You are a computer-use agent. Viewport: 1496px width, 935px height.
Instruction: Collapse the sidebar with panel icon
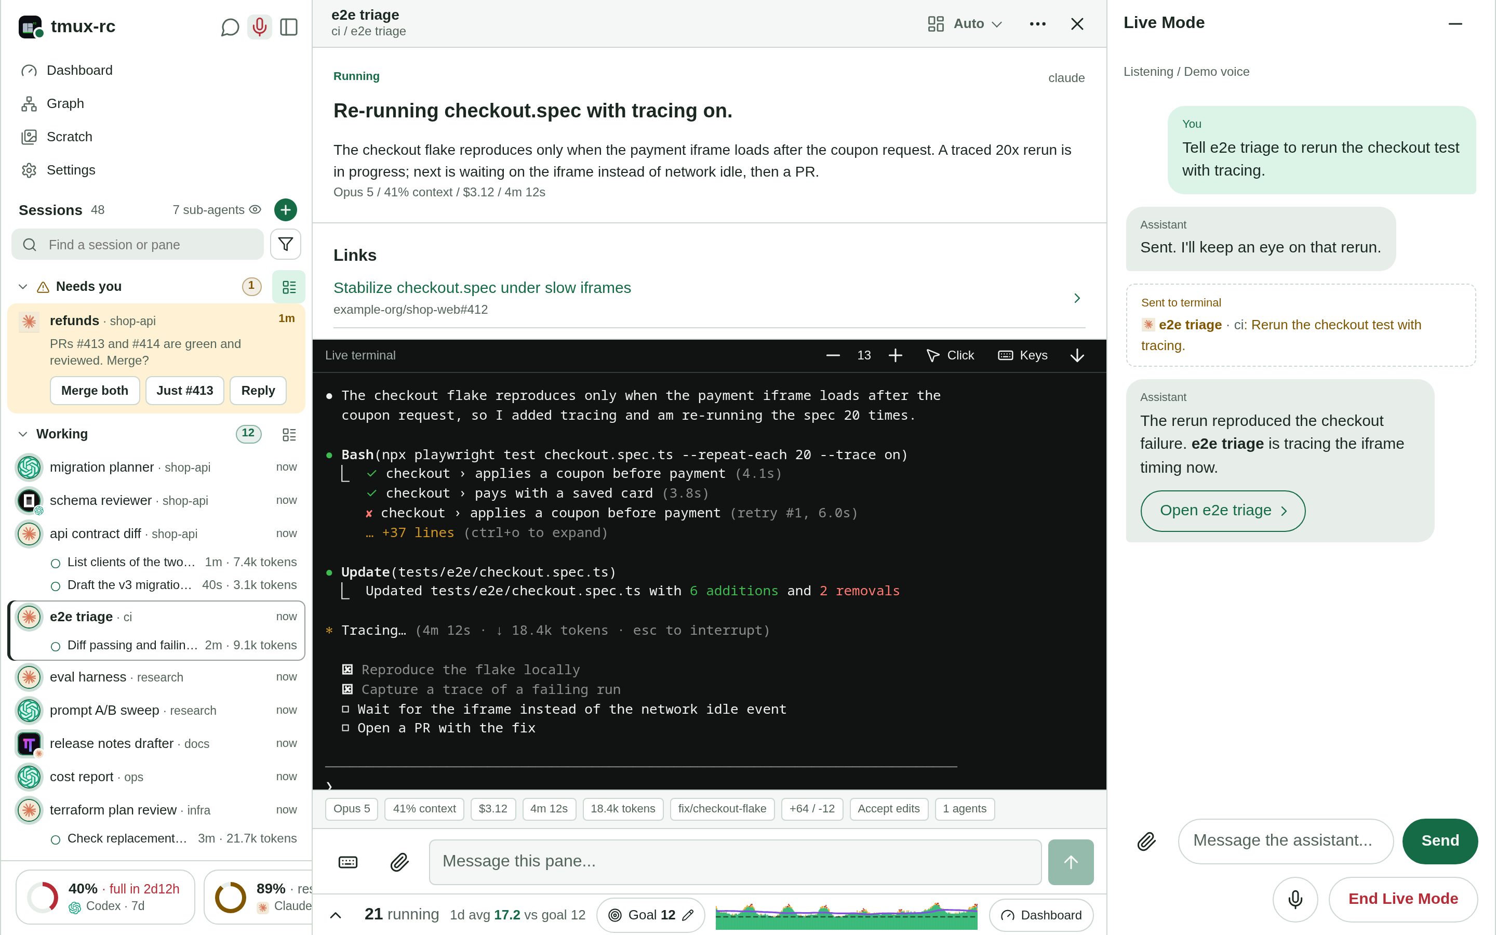click(289, 26)
